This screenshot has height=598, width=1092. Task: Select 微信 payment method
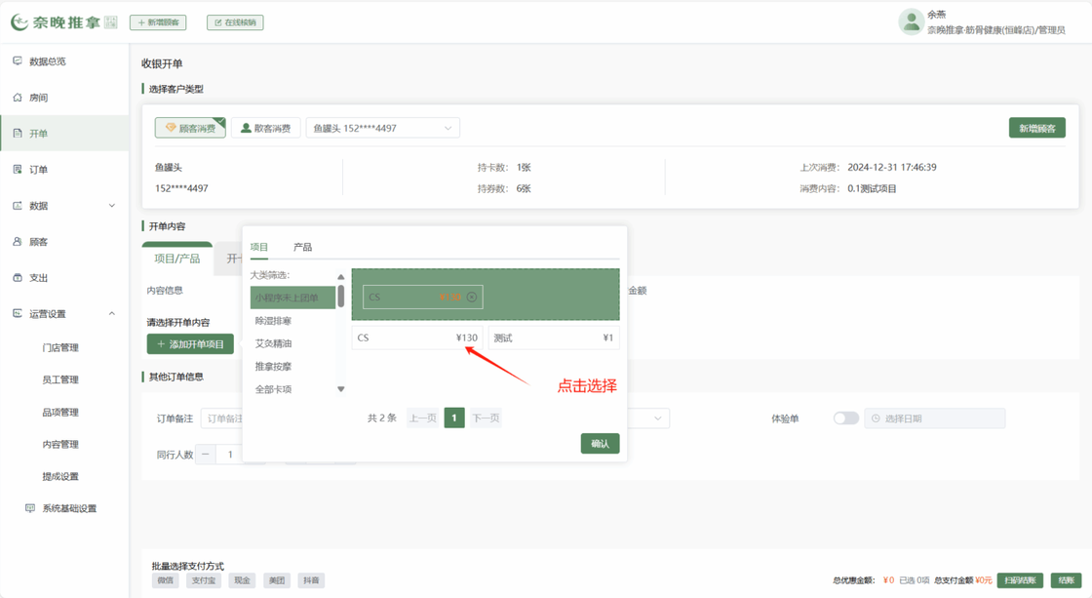click(165, 580)
